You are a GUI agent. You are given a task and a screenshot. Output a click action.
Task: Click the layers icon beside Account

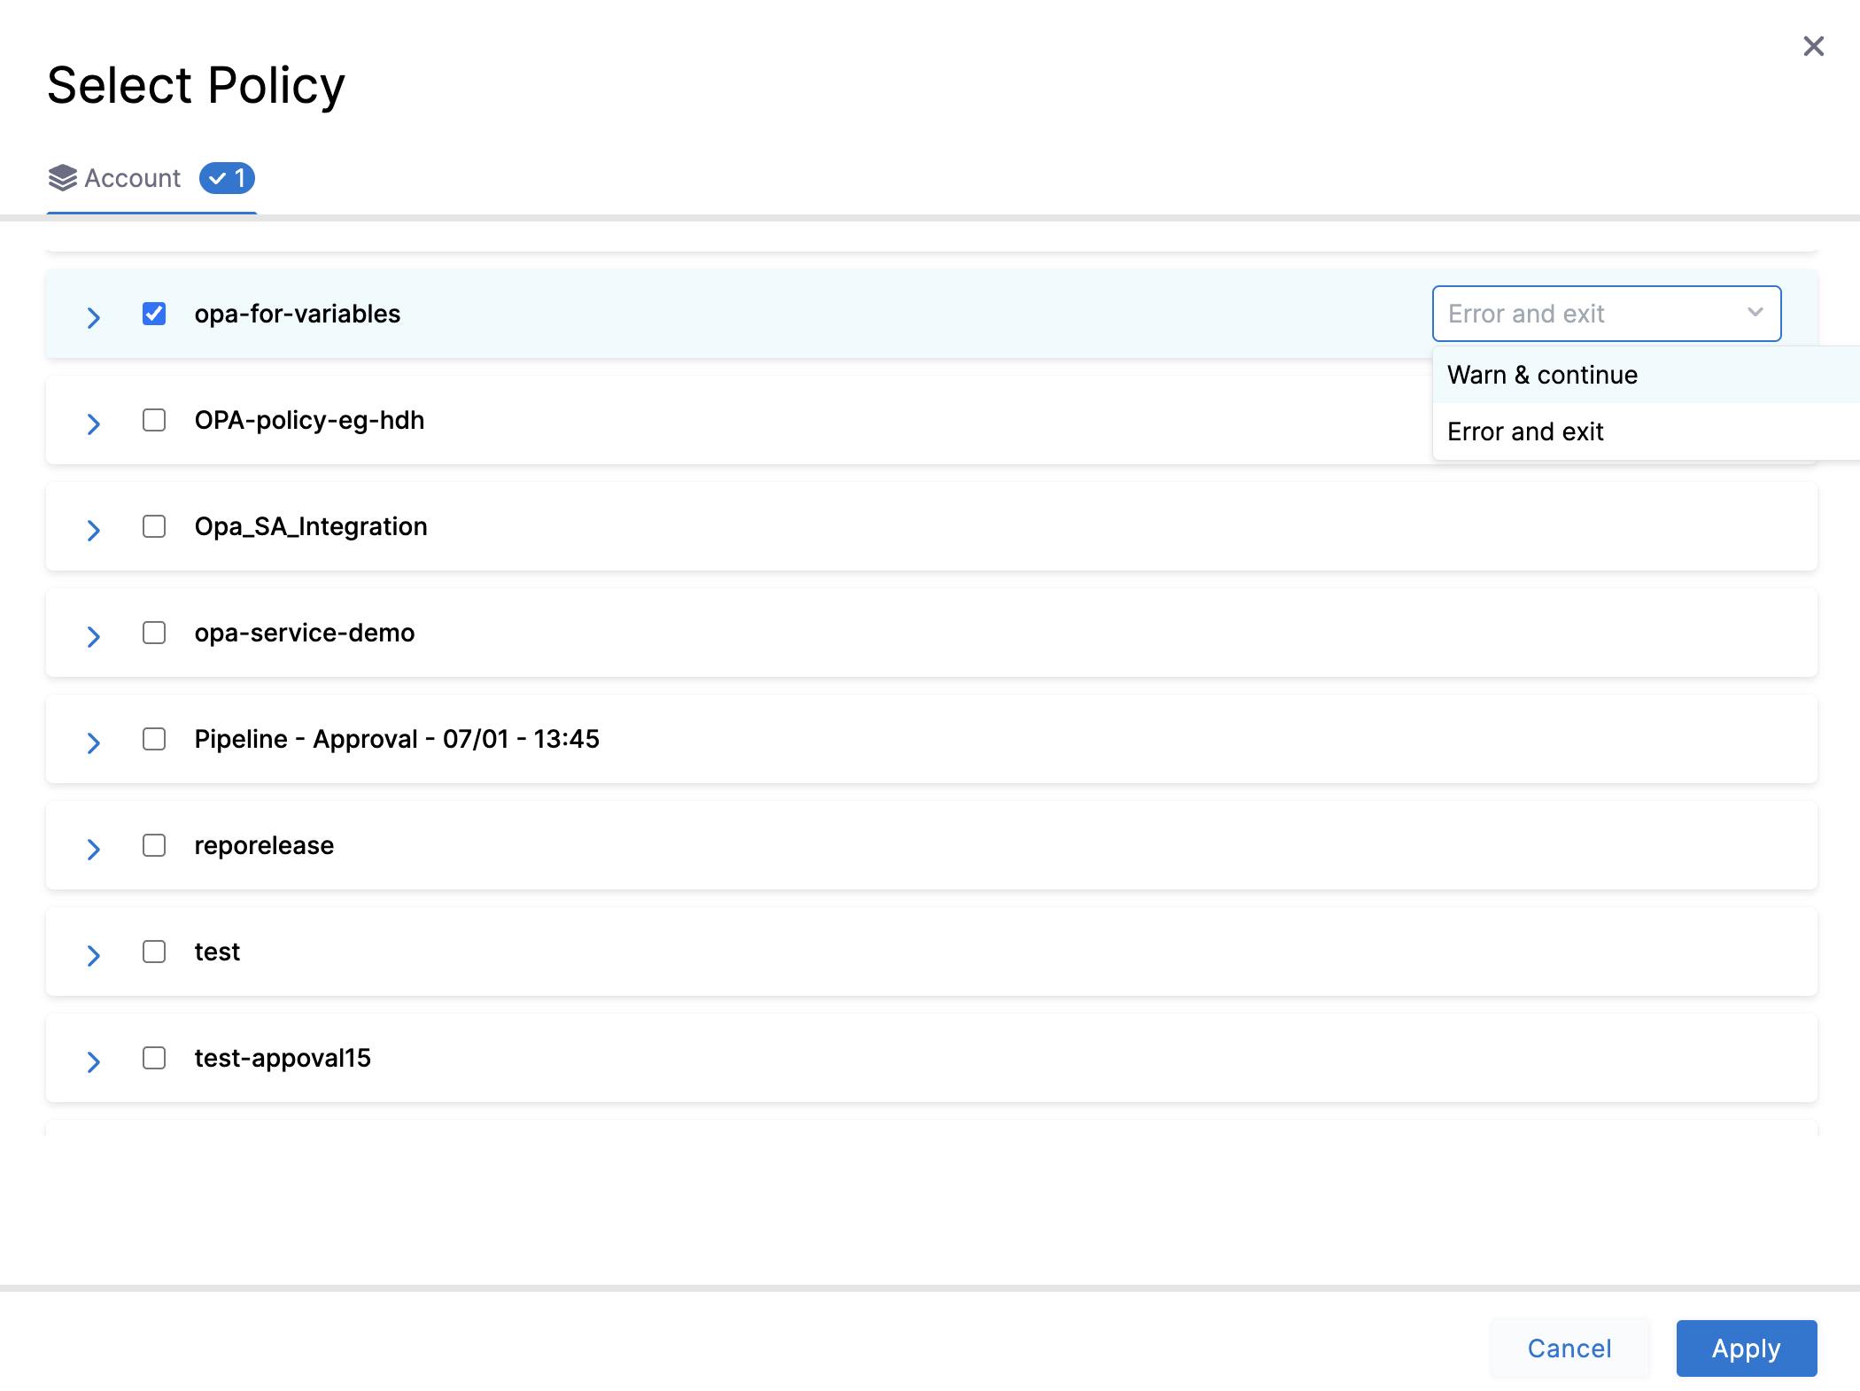point(61,177)
